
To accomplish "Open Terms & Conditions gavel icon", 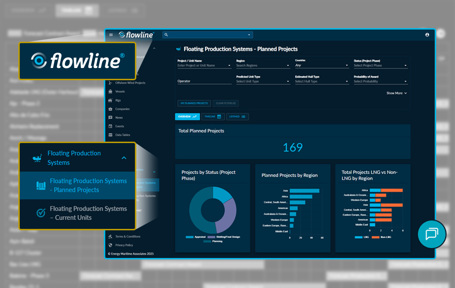I will [x=110, y=236].
